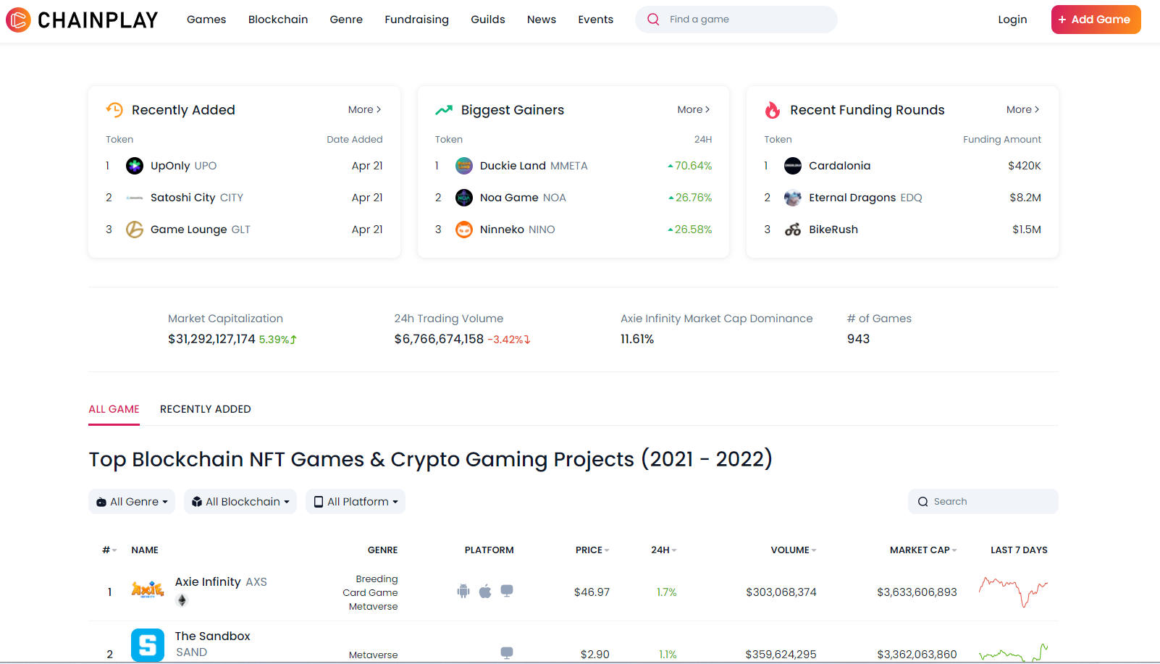Switch to the RECENTLY ADDED tab
The width and height of the screenshot is (1160, 664).
click(x=206, y=409)
